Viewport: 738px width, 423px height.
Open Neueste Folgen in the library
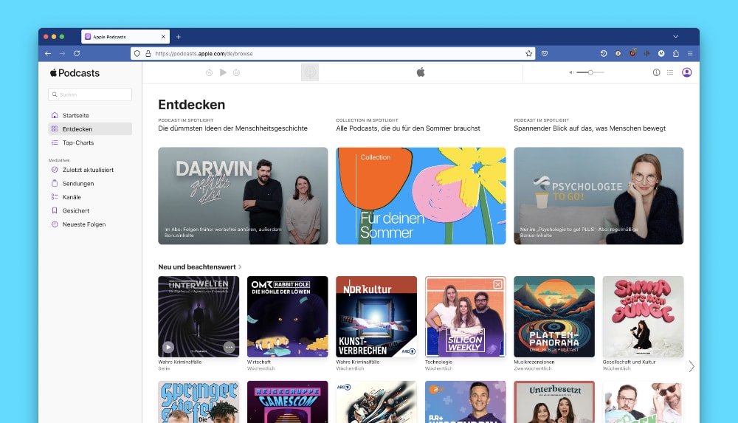(x=90, y=224)
